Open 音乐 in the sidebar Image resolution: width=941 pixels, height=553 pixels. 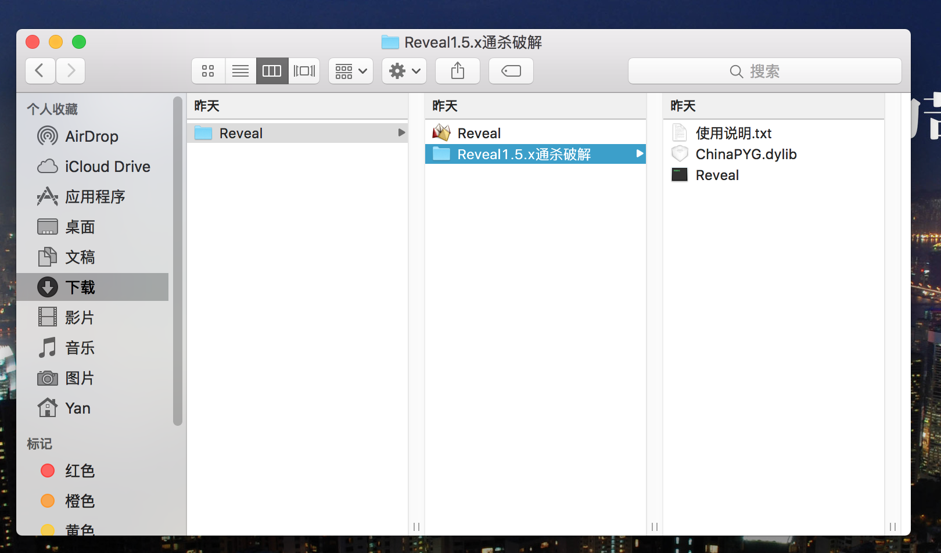(93, 348)
